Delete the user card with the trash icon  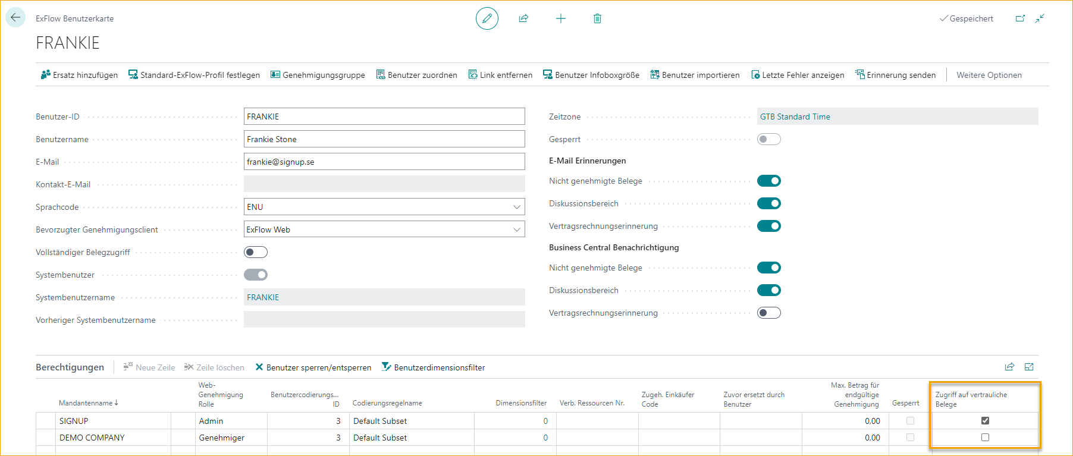point(597,18)
